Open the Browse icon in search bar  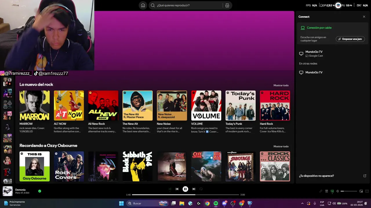(x=227, y=5)
